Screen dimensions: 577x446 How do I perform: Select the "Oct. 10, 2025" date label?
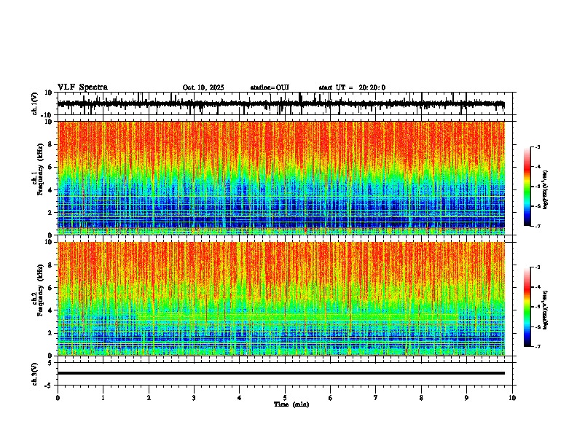point(203,87)
